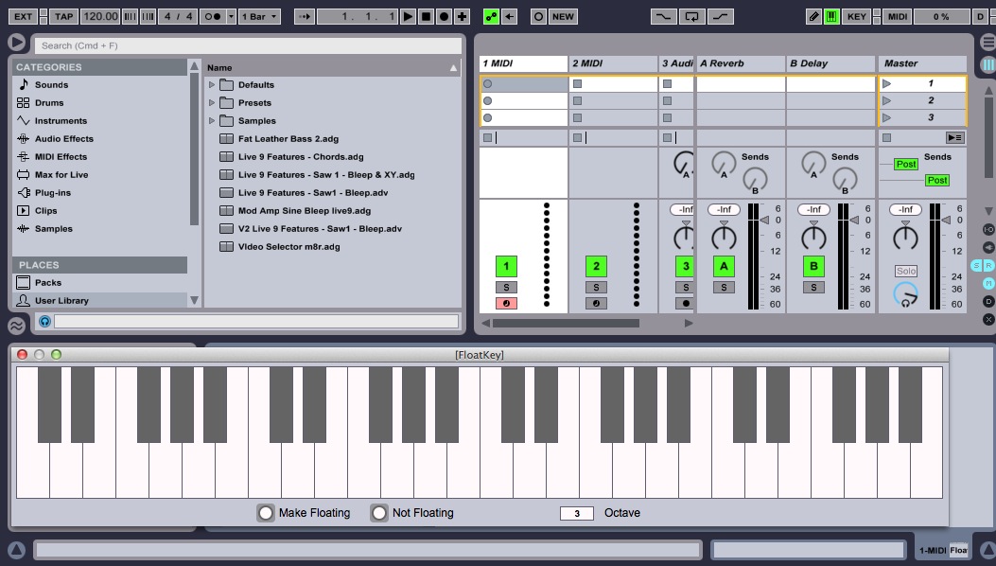Expand the Samples folder in the browser

pos(212,121)
